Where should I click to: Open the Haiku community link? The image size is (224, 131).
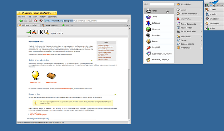pos(66,89)
